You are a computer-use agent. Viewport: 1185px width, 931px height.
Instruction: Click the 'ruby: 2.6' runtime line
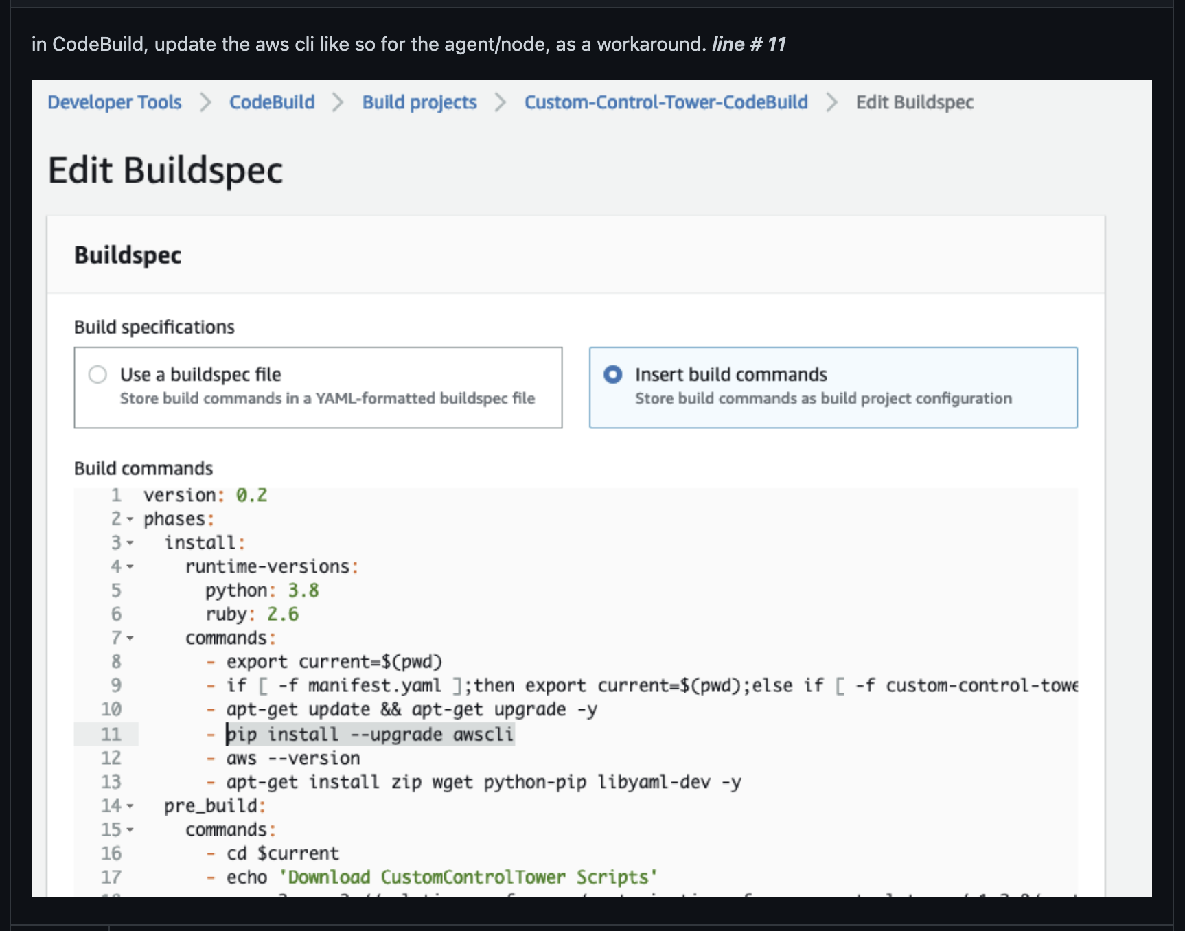click(252, 614)
